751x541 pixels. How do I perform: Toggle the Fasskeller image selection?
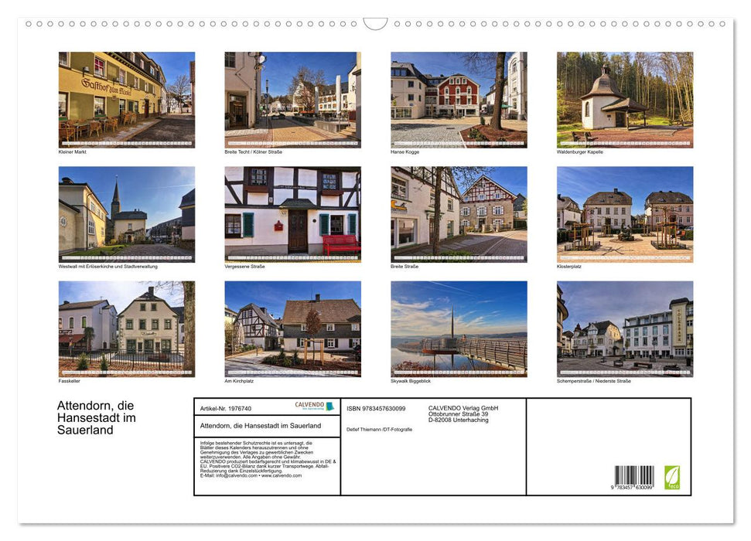pyautogui.click(x=127, y=328)
